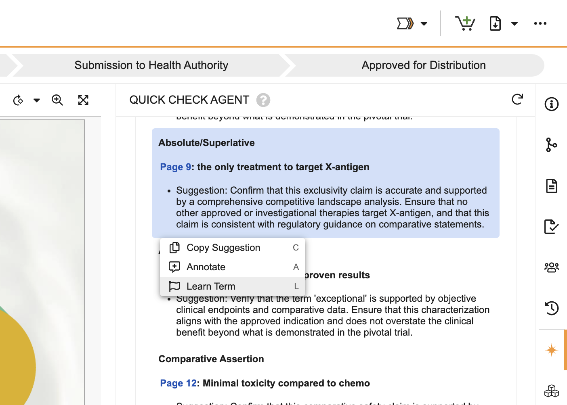Open the Page 12 link
567x405 pixels.
(x=178, y=383)
